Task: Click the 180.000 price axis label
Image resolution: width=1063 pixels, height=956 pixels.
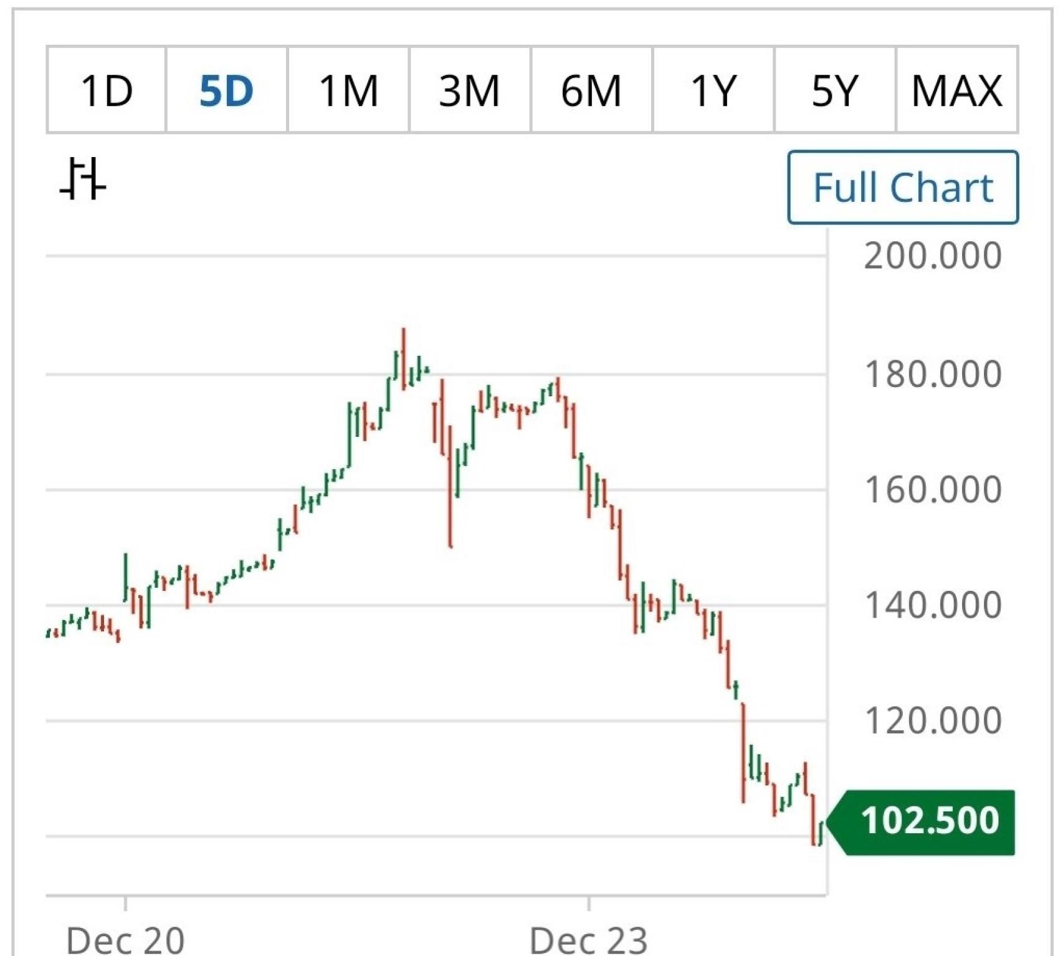Action: click(x=932, y=374)
